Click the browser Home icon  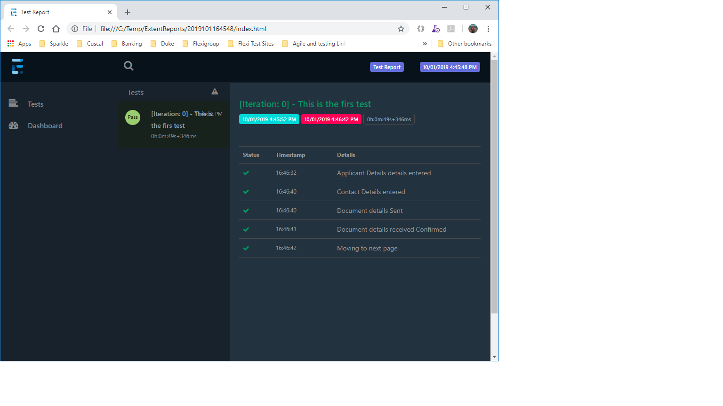(56, 29)
